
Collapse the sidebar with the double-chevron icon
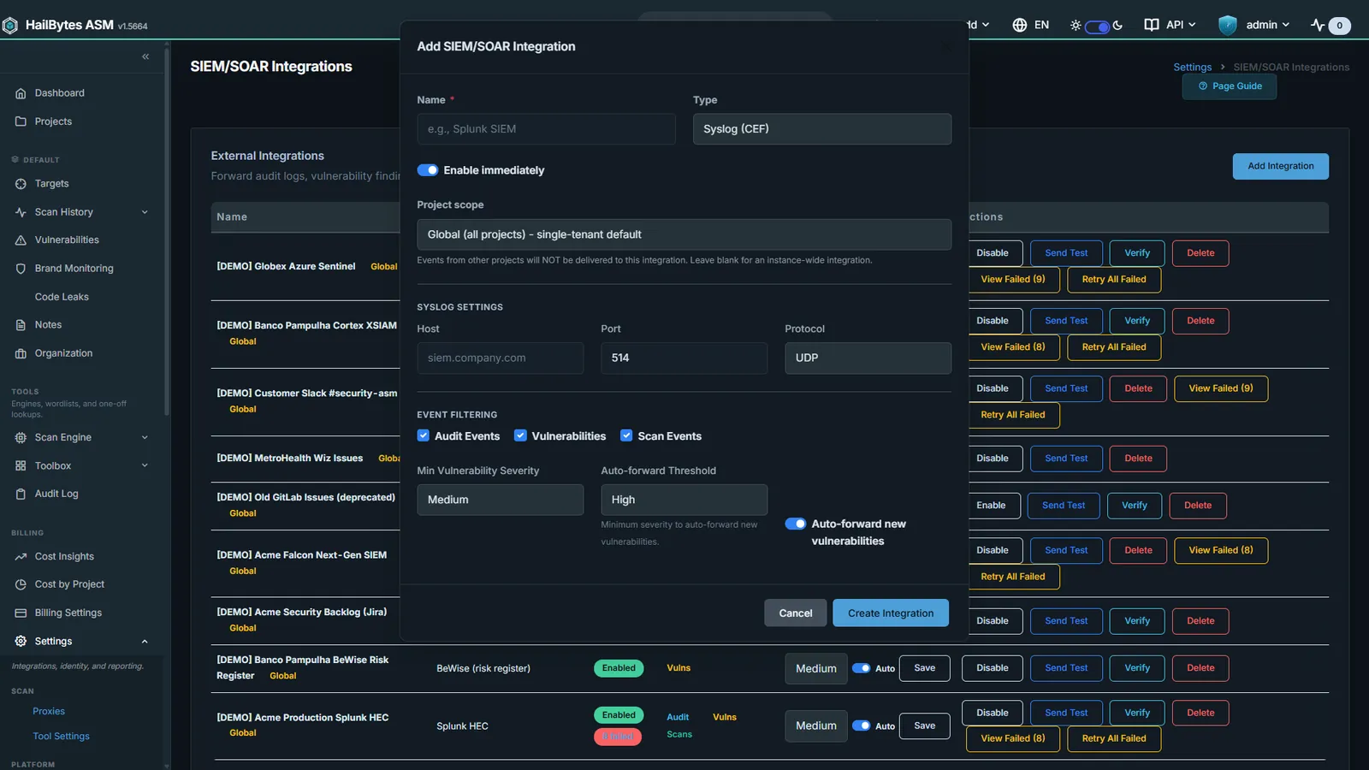tap(145, 56)
